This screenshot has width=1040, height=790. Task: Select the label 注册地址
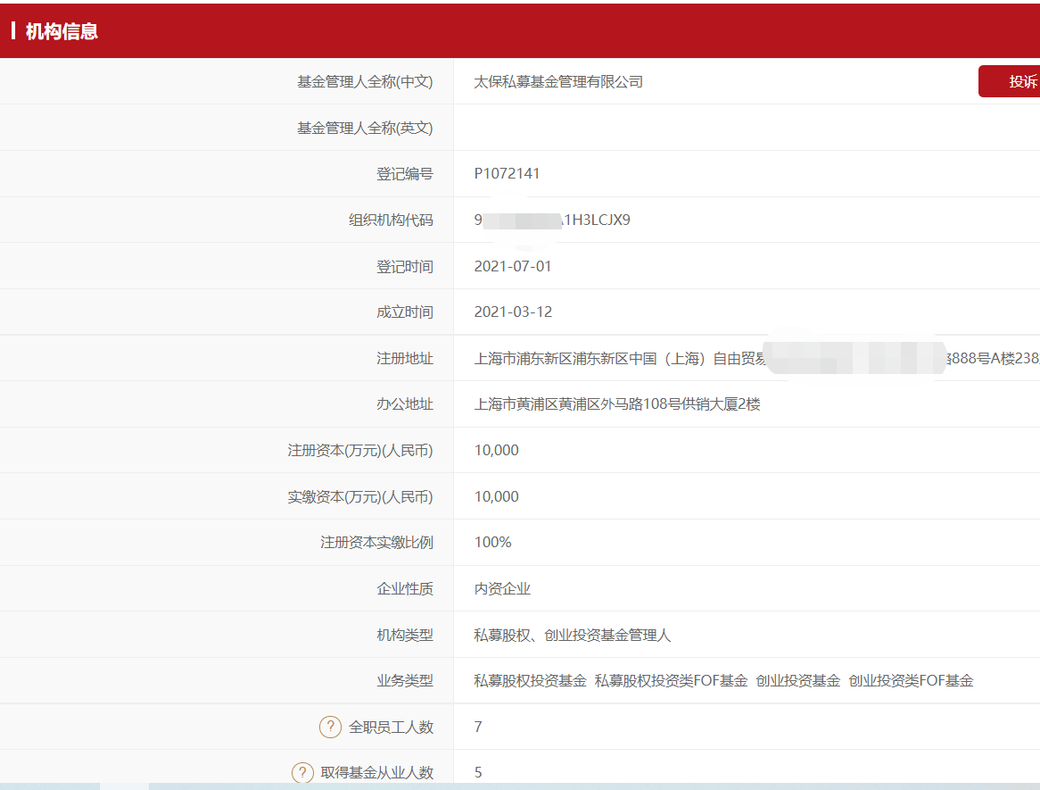click(405, 359)
